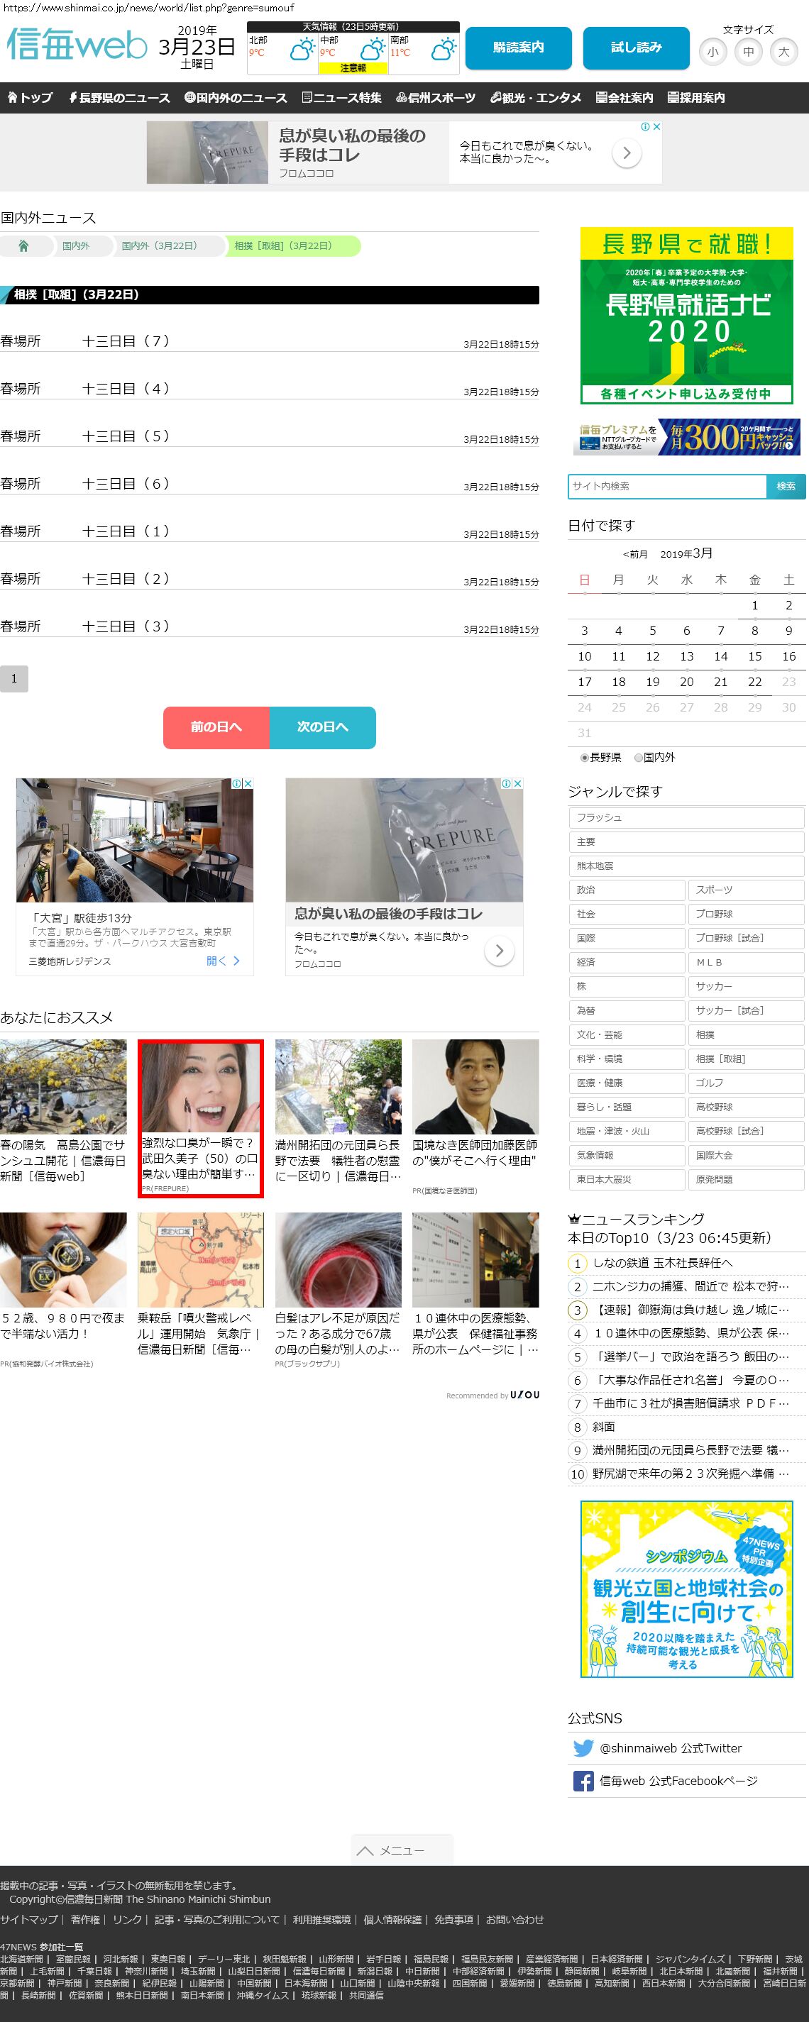This screenshot has width=809, height=2022.
Task: Open the 国内外のニュース nav item
Action: [x=236, y=97]
